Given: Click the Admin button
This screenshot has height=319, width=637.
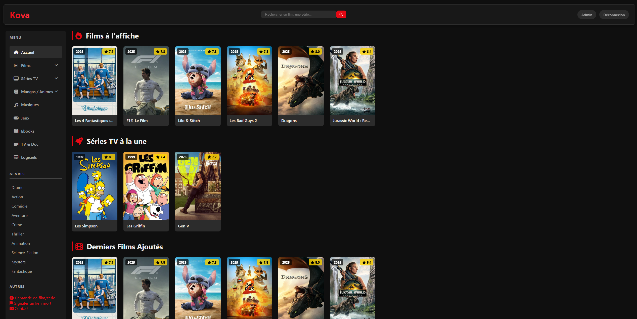Looking at the screenshot, I should point(586,15).
